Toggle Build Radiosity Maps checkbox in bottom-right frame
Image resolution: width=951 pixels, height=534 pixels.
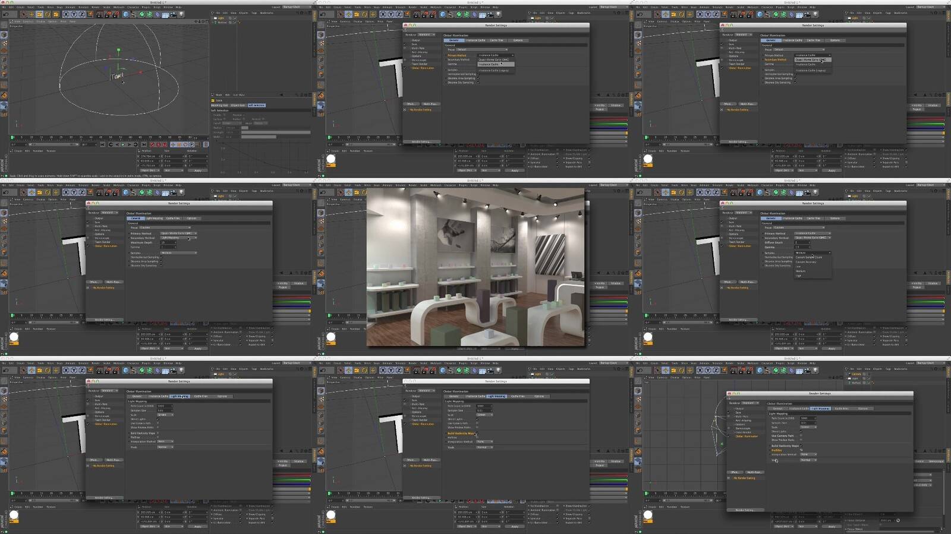coord(801,445)
